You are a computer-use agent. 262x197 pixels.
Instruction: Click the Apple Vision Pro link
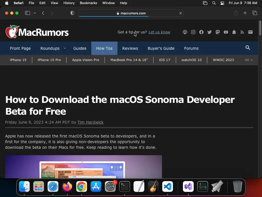pyautogui.click(x=85, y=60)
